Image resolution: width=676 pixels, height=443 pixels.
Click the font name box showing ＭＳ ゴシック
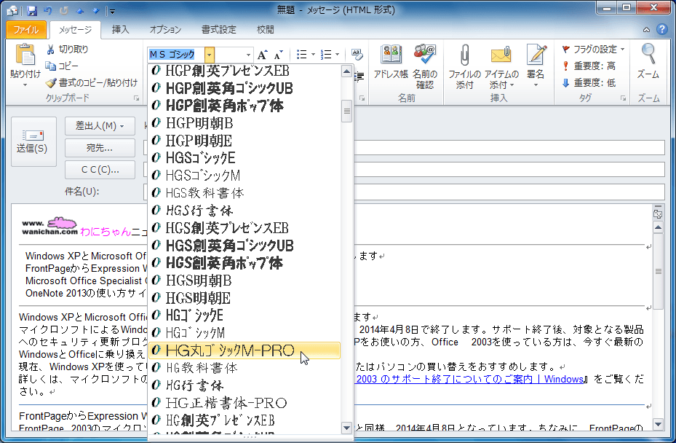[x=176, y=55]
